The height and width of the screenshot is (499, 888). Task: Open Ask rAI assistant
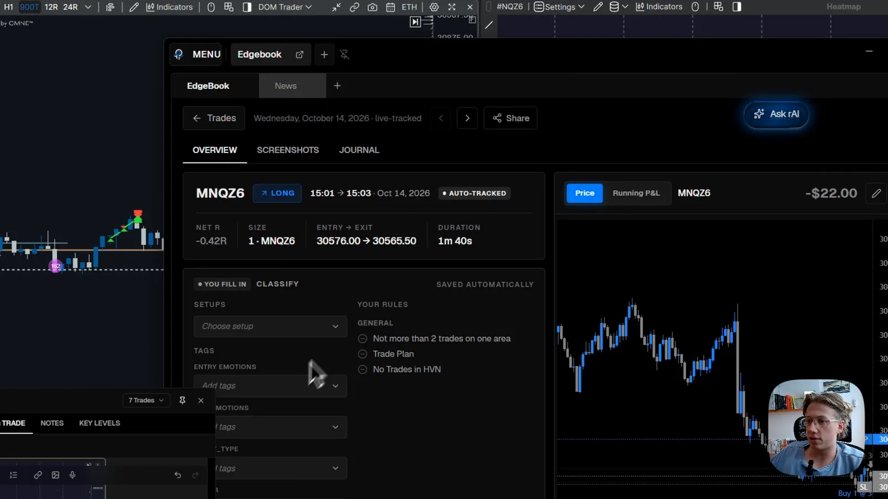click(x=776, y=114)
